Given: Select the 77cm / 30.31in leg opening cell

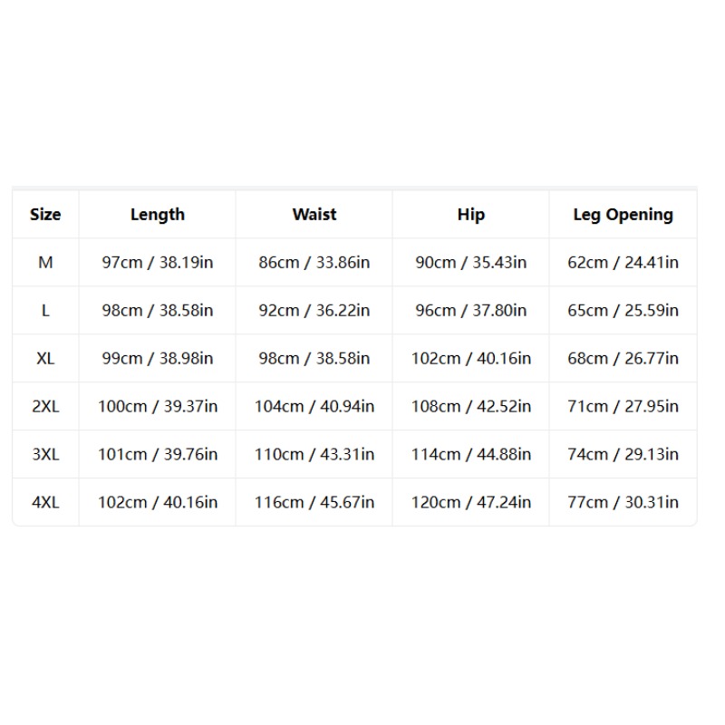Looking at the screenshot, I should (623, 502).
